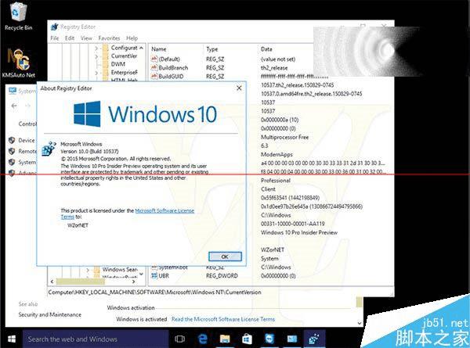Select the BuildGUID value icon
The width and height of the screenshot is (470, 348).
[x=154, y=77]
